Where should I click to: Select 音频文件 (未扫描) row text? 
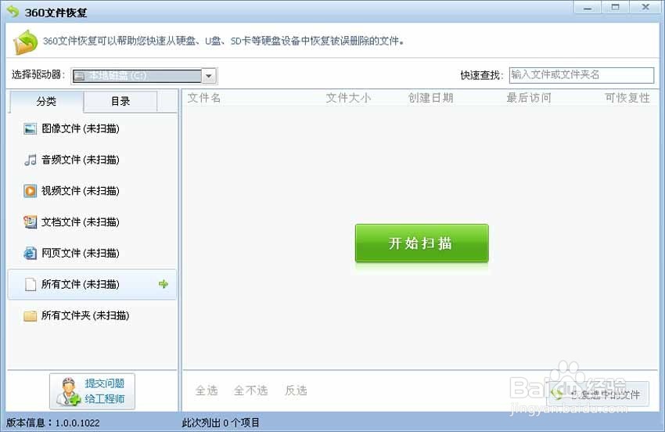(80, 160)
